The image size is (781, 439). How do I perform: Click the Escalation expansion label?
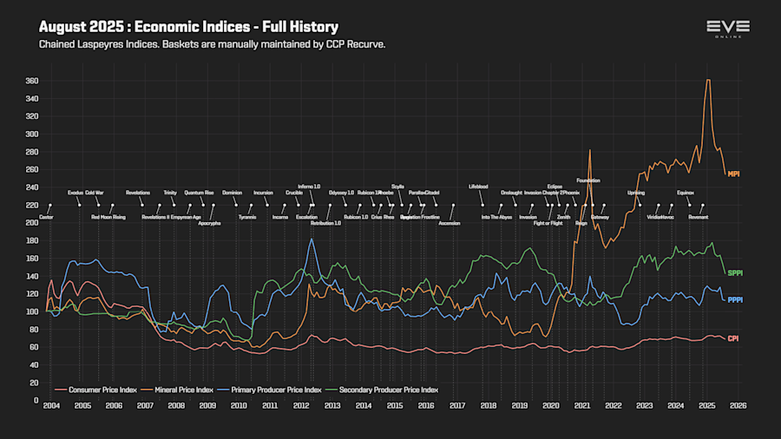pyautogui.click(x=306, y=218)
